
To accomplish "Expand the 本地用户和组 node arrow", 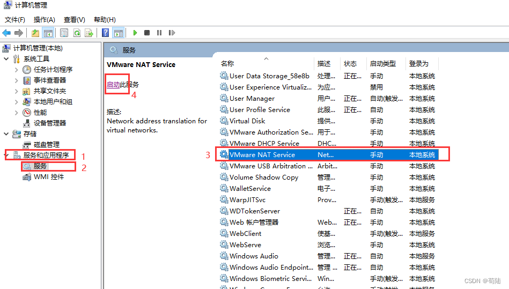I will tap(16, 102).
